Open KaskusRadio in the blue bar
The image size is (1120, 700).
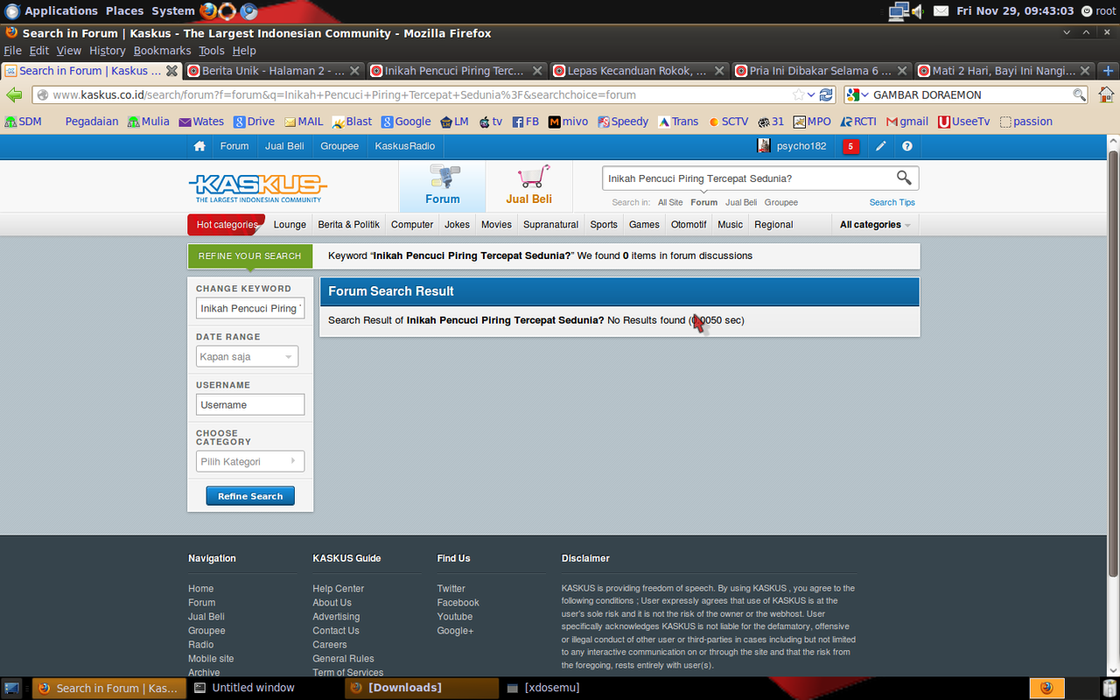[405, 146]
